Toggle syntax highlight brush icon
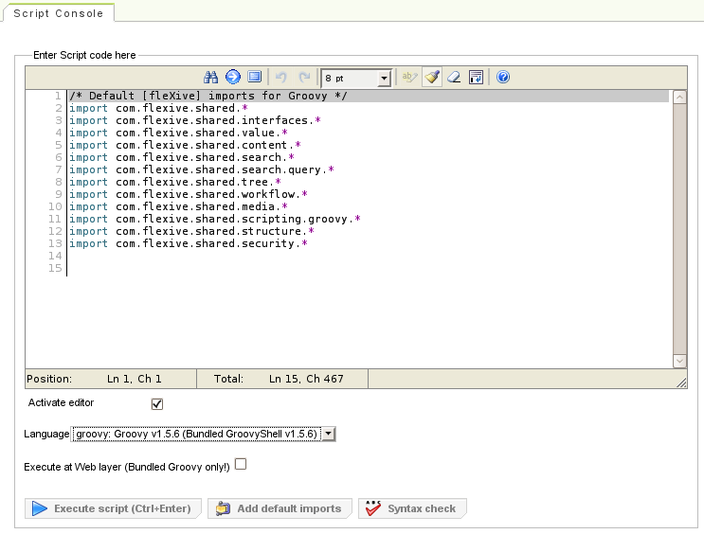704x534 pixels. [x=432, y=78]
